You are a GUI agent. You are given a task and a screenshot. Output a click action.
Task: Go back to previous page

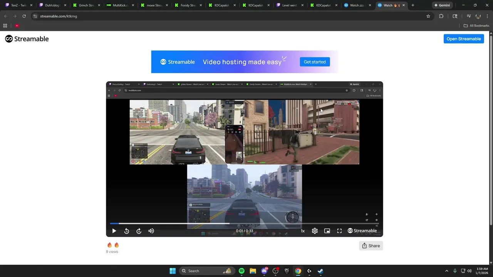click(5, 16)
